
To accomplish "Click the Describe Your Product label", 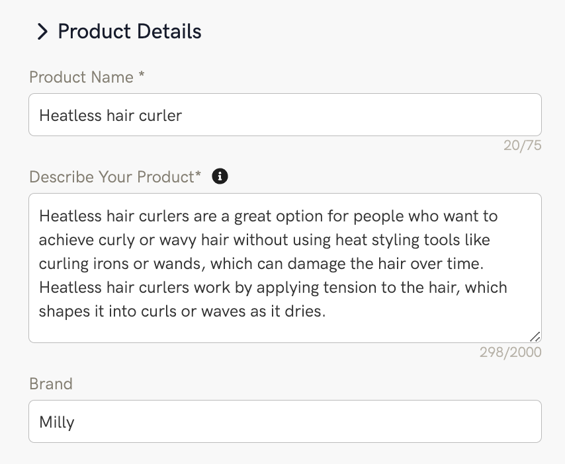I will click(114, 176).
